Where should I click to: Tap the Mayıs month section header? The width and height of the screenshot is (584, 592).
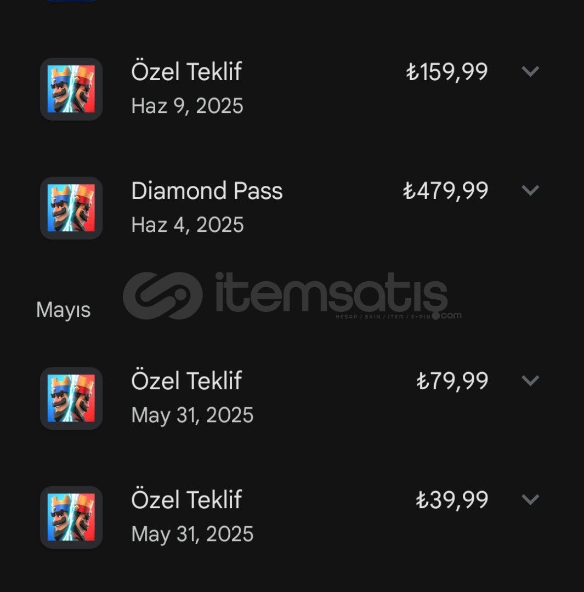(x=64, y=310)
